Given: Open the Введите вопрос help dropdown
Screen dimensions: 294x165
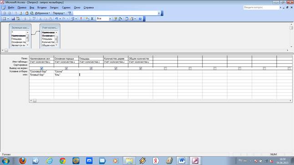Looking at the screenshot, I should click(x=280, y=7).
